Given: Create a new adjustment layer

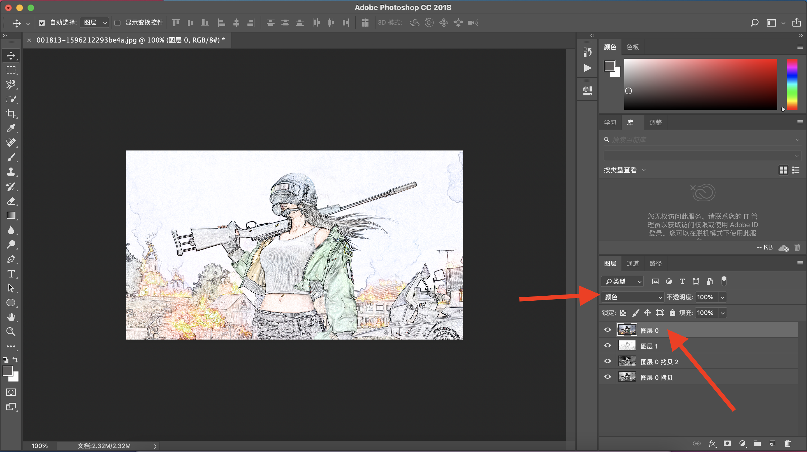Looking at the screenshot, I should coord(742,443).
